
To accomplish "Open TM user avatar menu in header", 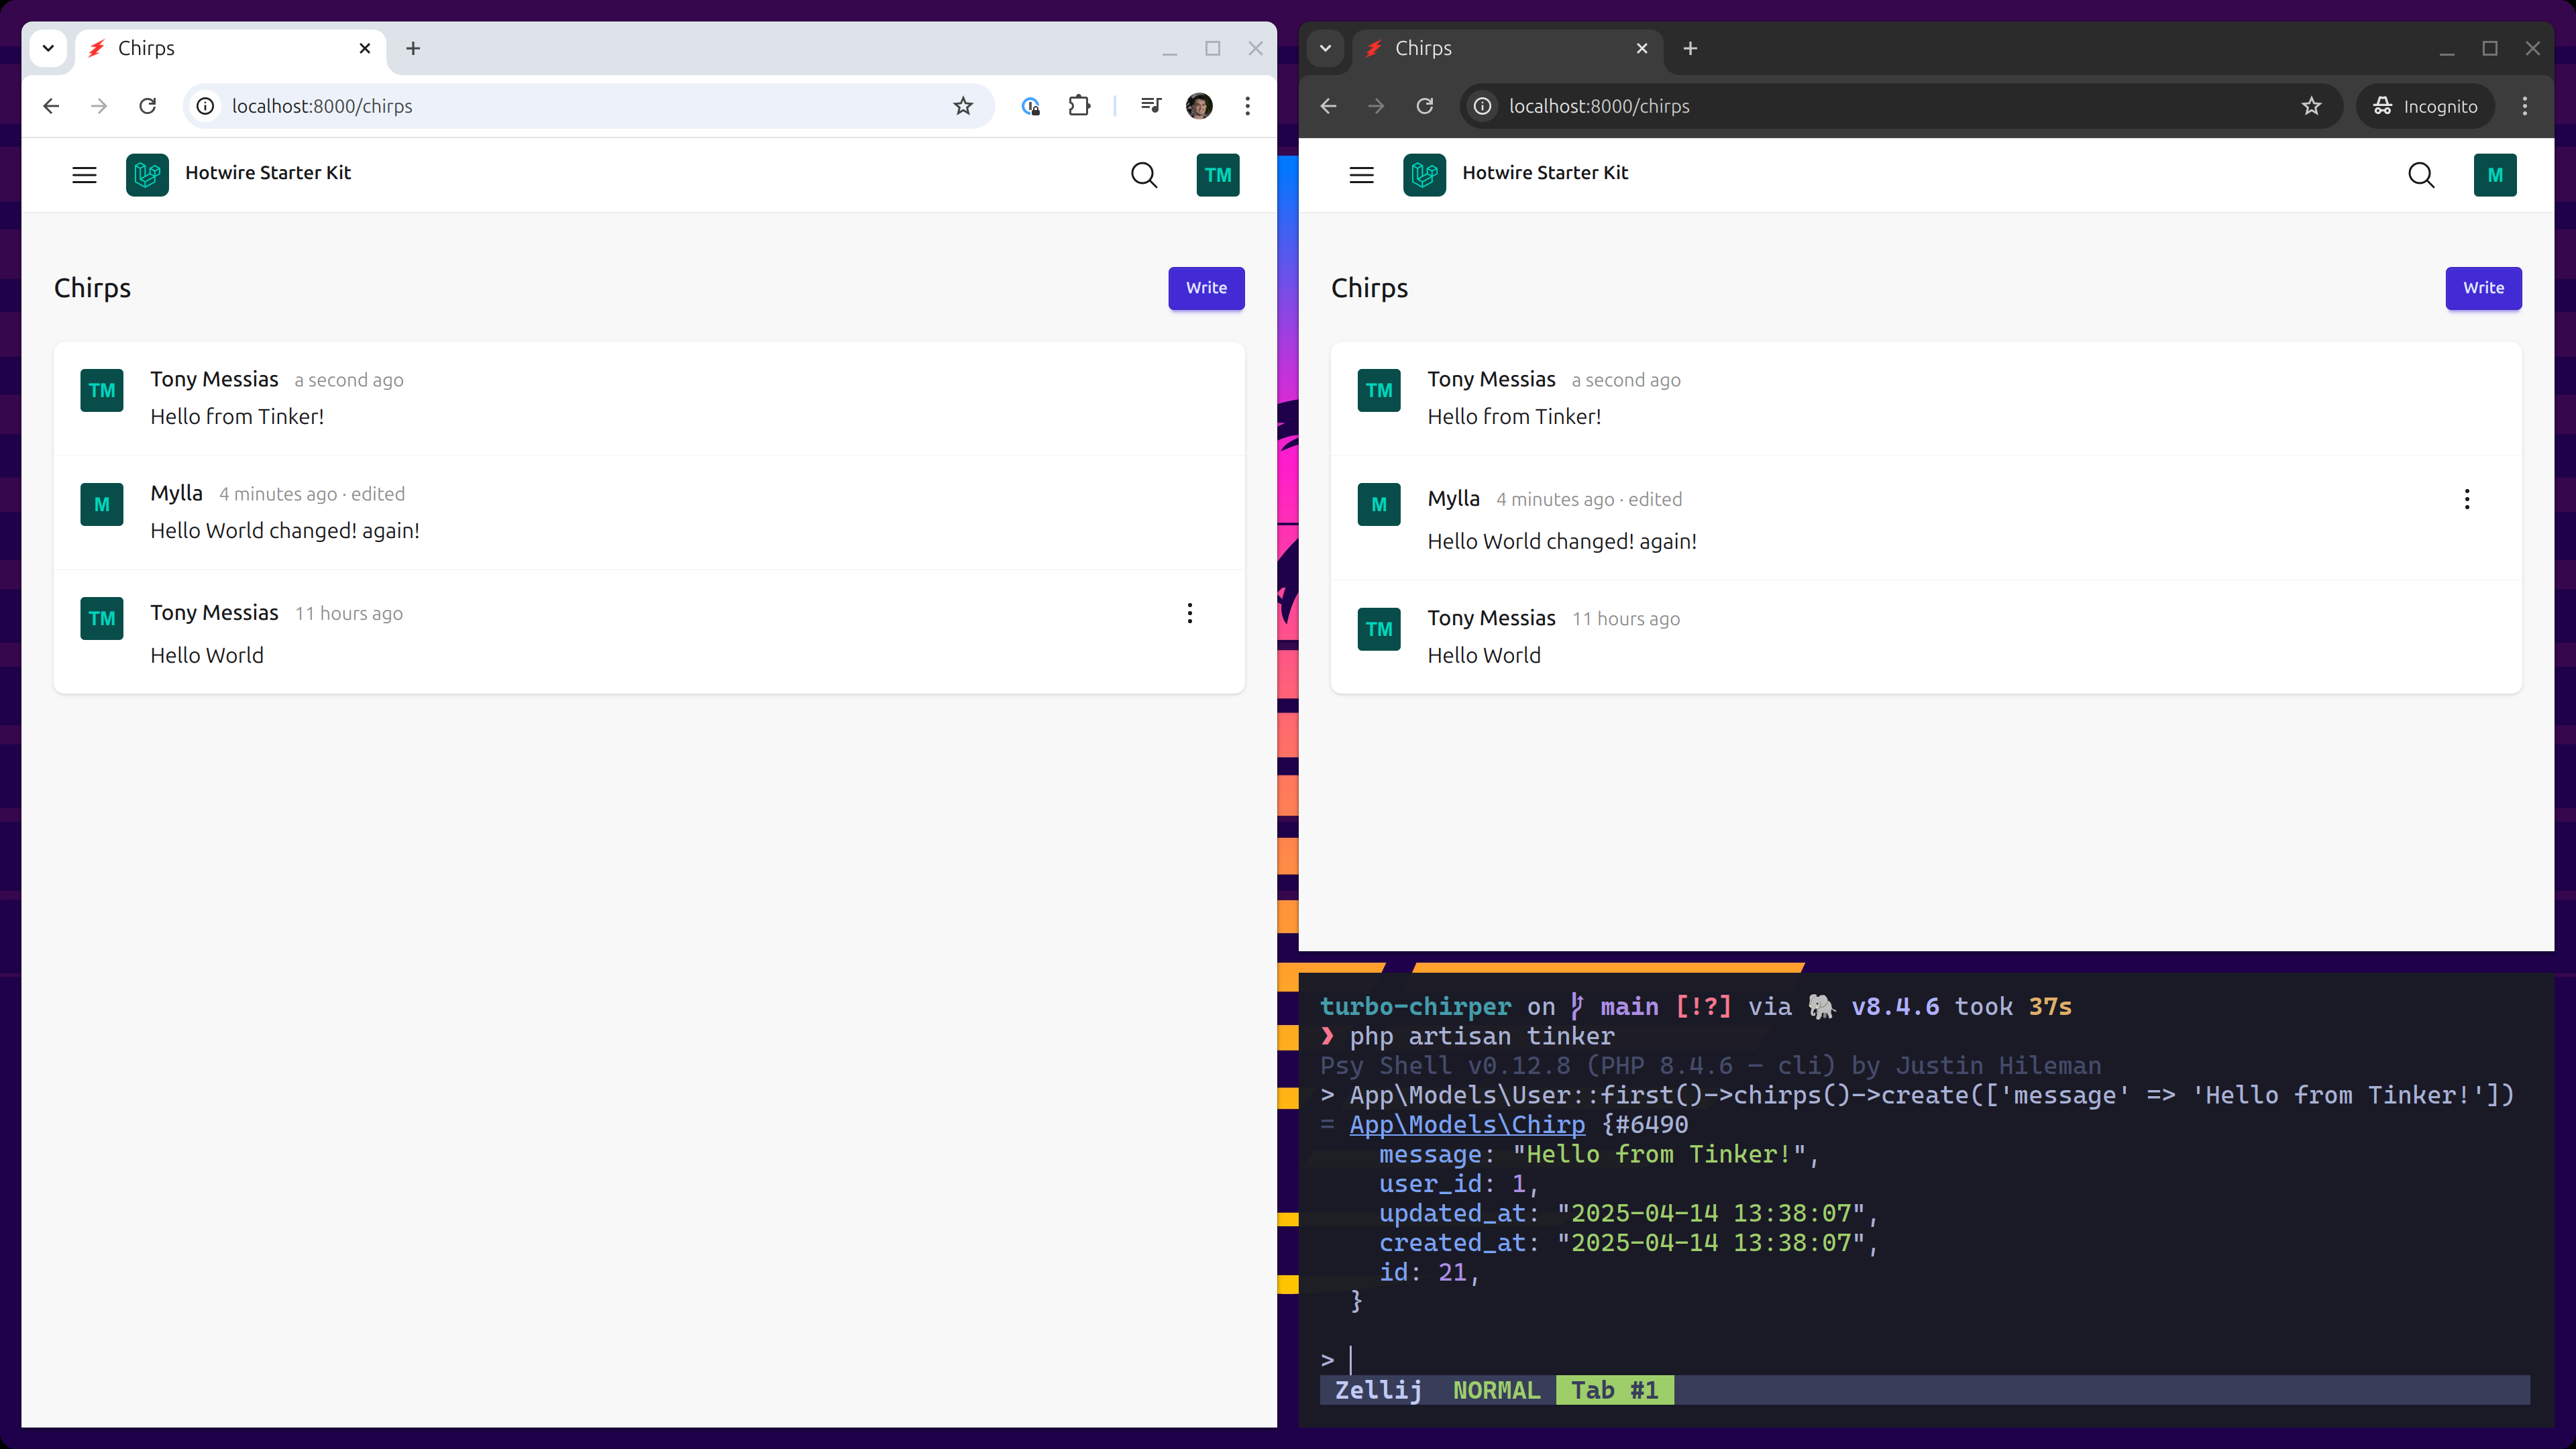I will [1217, 175].
